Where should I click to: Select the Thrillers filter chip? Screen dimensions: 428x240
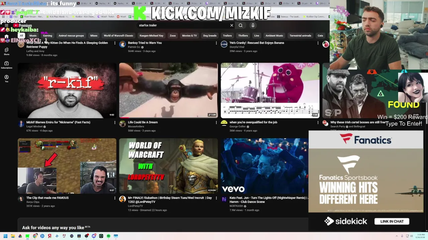(x=243, y=36)
